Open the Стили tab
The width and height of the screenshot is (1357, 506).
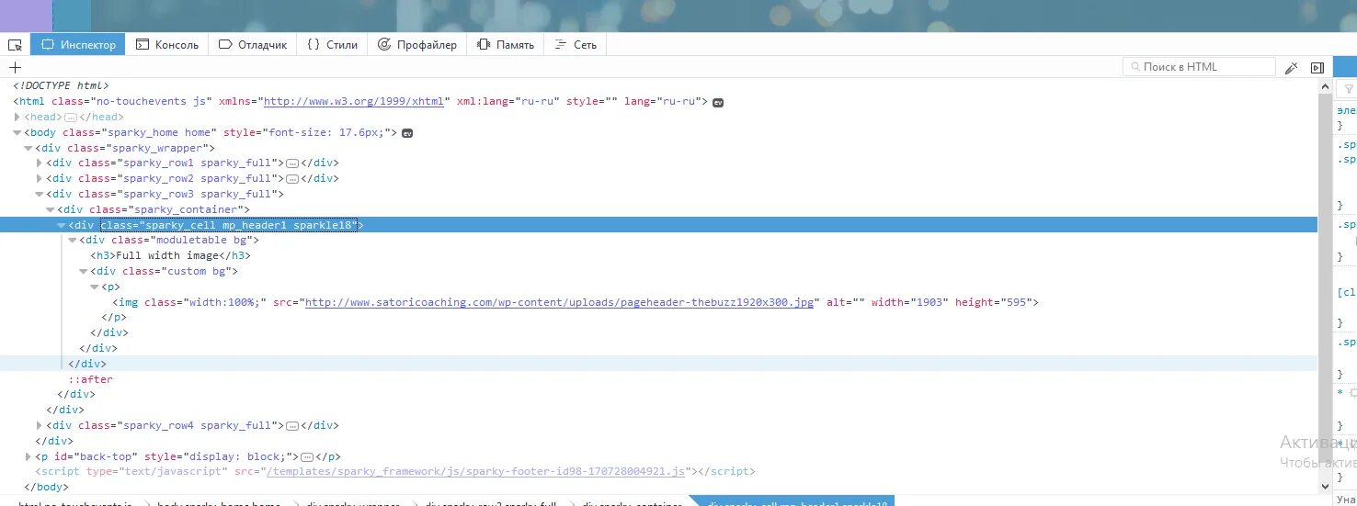[332, 45]
